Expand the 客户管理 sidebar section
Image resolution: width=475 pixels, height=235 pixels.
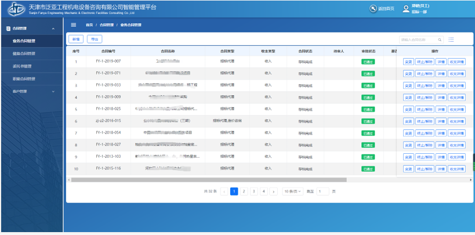pos(53,91)
